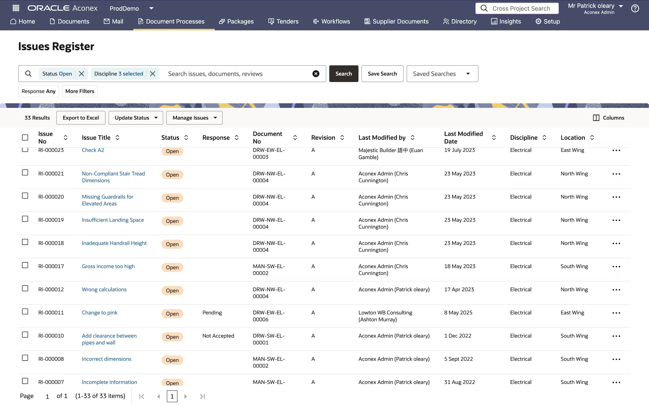Click the Home navigation icon
This screenshot has width=649, height=406.
[23, 22]
